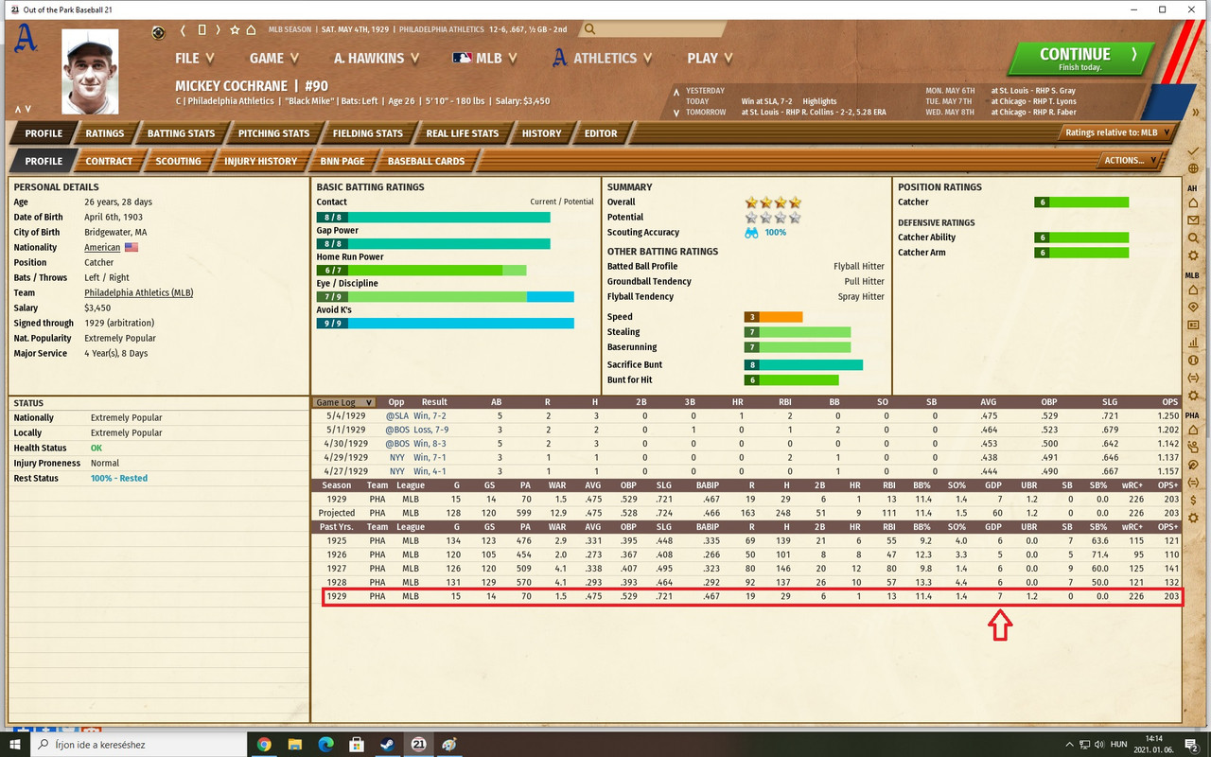Image resolution: width=1211 pixels, height=757 pixels.
Task: Open the FILE dropdown menu
Action: (195, 58)
